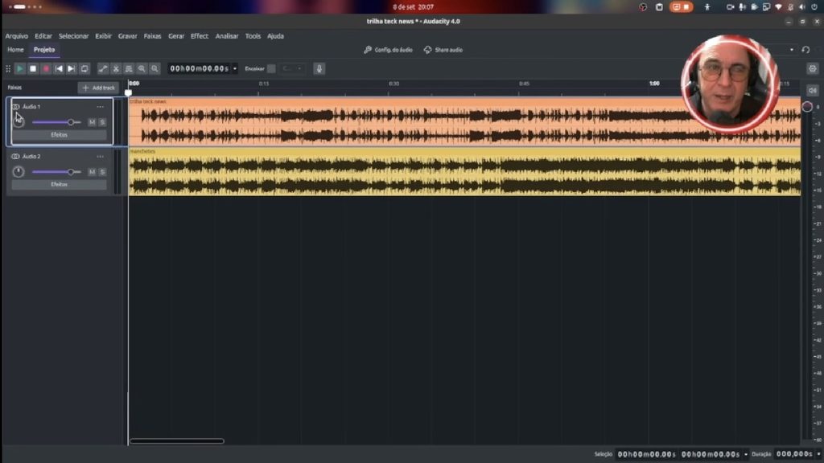The width and height of the screenshot is (824, 463).
Task: Skip to the end of the project
Action: tap(72, 69)
